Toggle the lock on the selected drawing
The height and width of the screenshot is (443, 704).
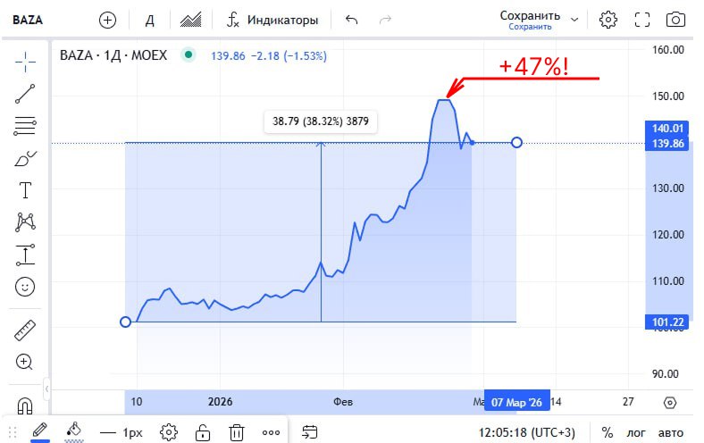pos(204,432)
